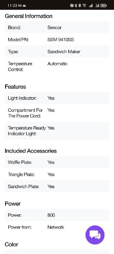Screen dimensions: 114x254
Task: Tap the Features section heading
Action: [x=15, y=87]
